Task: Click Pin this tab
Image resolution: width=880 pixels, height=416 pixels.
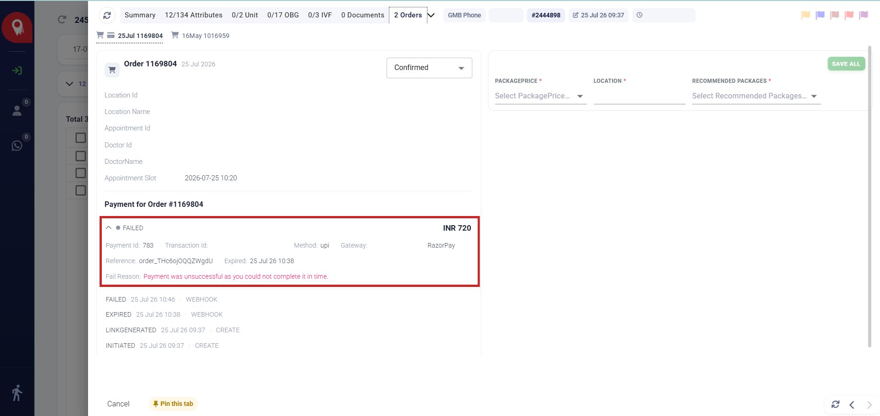Action: (x=173, y=404)
